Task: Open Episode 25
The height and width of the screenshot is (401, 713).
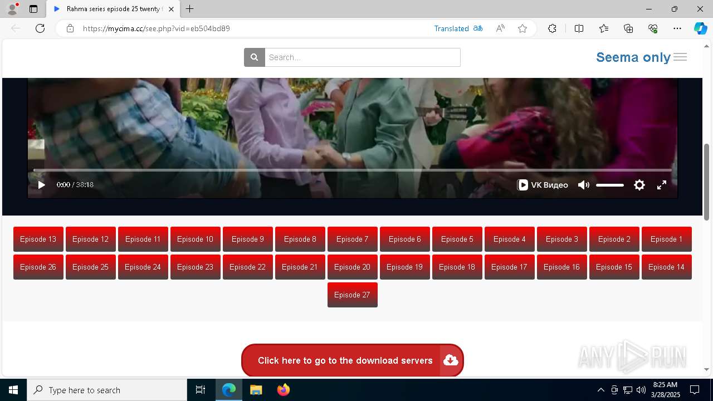Action: (x=91, y=267)
